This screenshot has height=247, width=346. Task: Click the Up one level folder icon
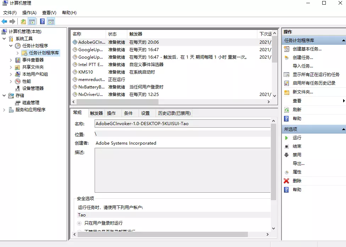point(23,21)
